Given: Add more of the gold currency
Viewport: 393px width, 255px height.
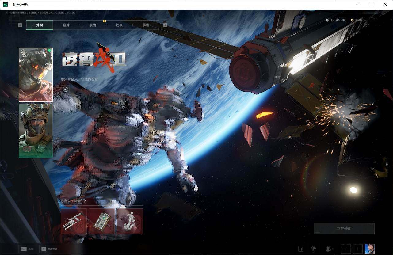Looking at the screenshot, I should coord(365,20).
